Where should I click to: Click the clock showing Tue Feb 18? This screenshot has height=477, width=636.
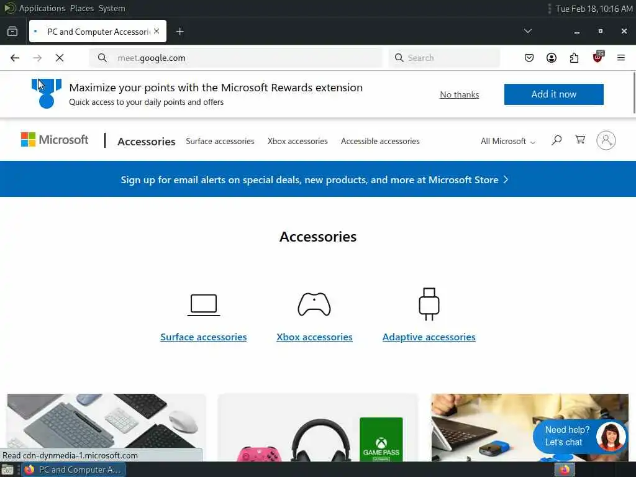(x=594, y=9)
